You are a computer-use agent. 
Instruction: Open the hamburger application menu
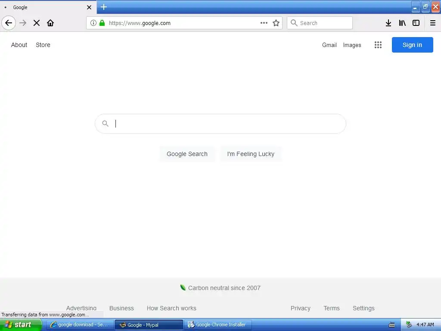[x=432, y=23]
